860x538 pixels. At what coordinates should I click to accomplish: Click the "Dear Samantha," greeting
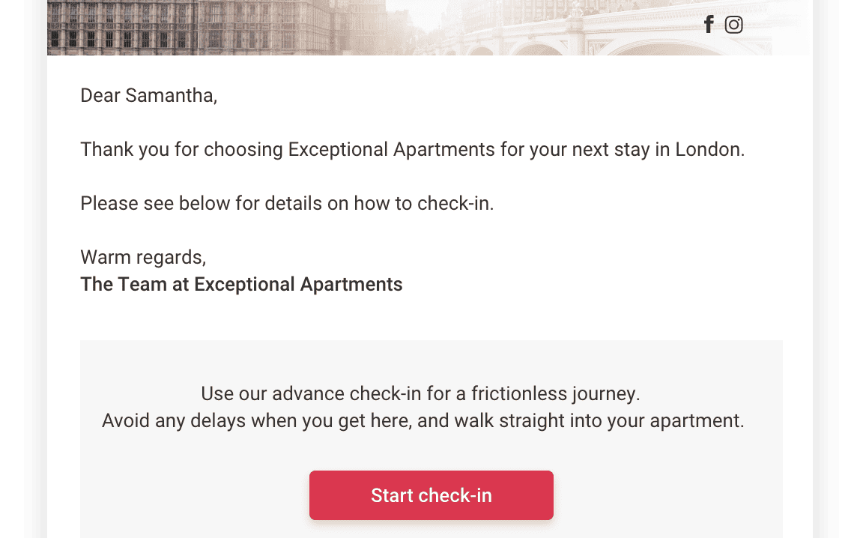148,96
